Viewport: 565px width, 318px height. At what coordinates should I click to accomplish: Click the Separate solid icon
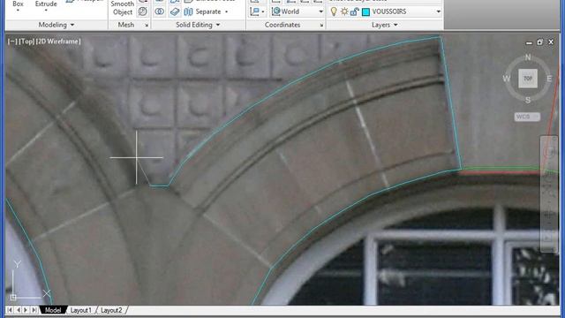point(188,11)
